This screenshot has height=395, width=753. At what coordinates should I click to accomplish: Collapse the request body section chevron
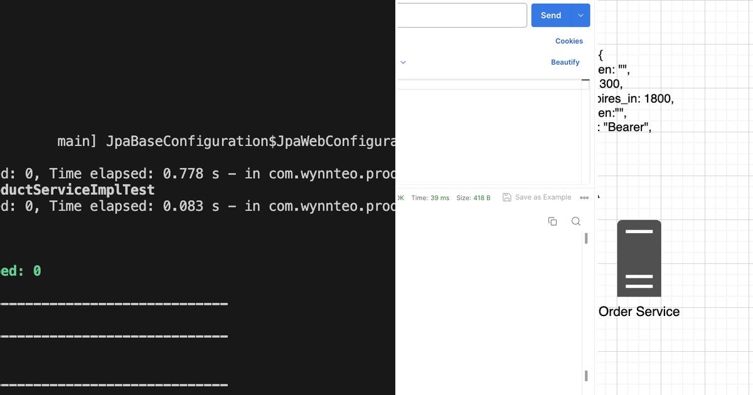(x=403, y=62)
